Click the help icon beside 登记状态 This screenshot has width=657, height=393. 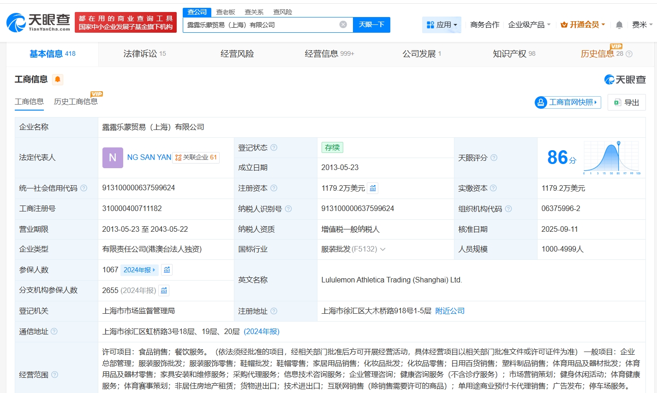click(274, 147)
